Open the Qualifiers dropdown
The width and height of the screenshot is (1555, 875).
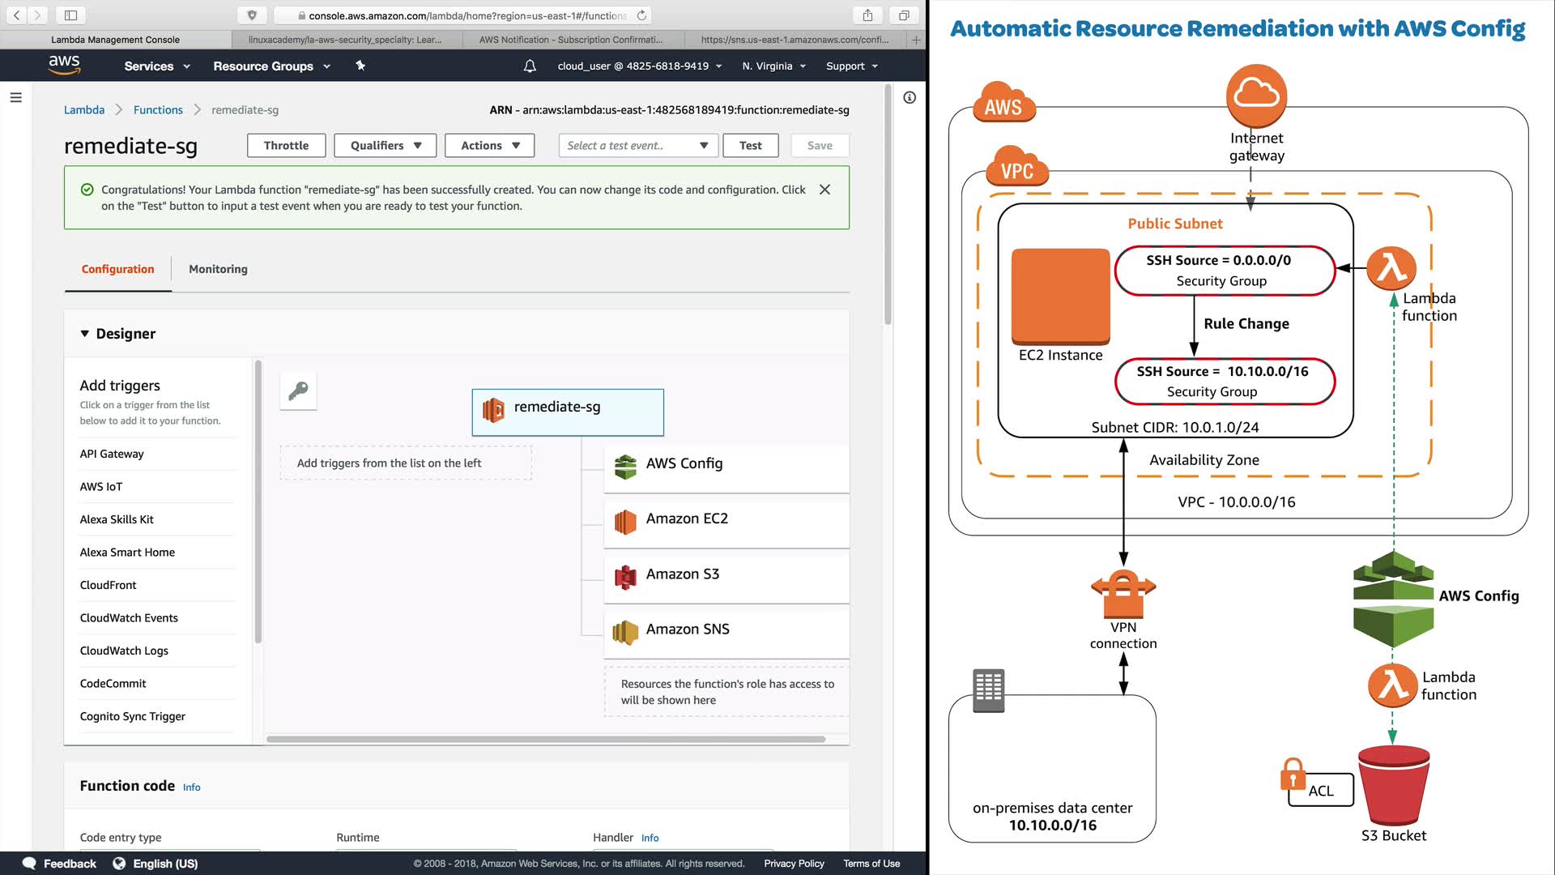(x=386, y=146)
